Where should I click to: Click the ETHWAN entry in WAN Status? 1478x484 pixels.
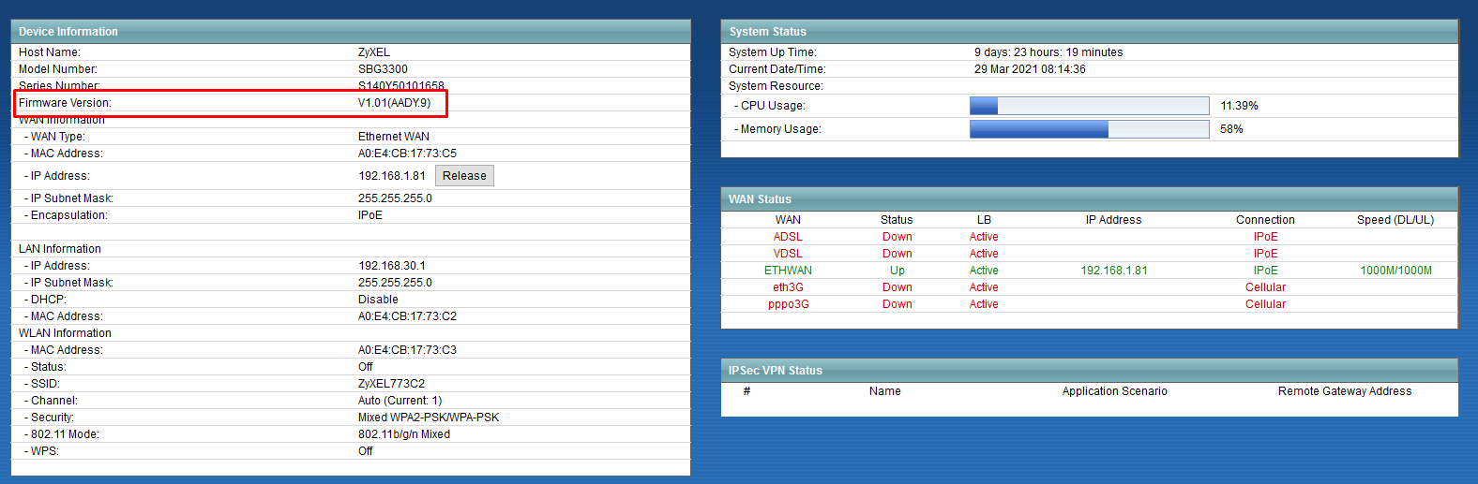[x=788, y=271]
